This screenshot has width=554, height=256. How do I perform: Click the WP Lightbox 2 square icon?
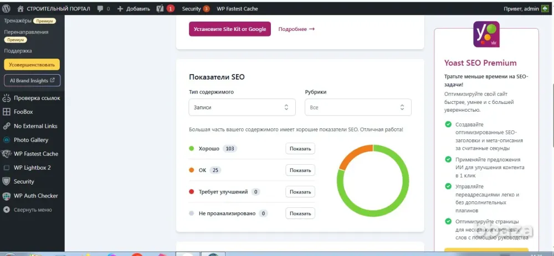(x=6, y=168)
